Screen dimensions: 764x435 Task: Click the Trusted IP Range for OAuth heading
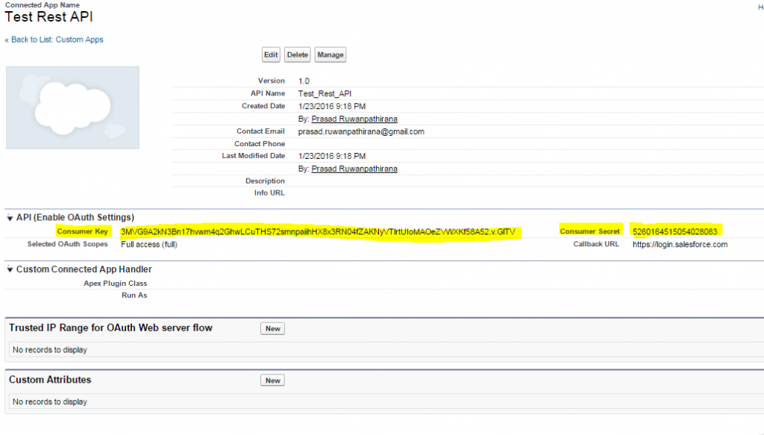point(110,328)
